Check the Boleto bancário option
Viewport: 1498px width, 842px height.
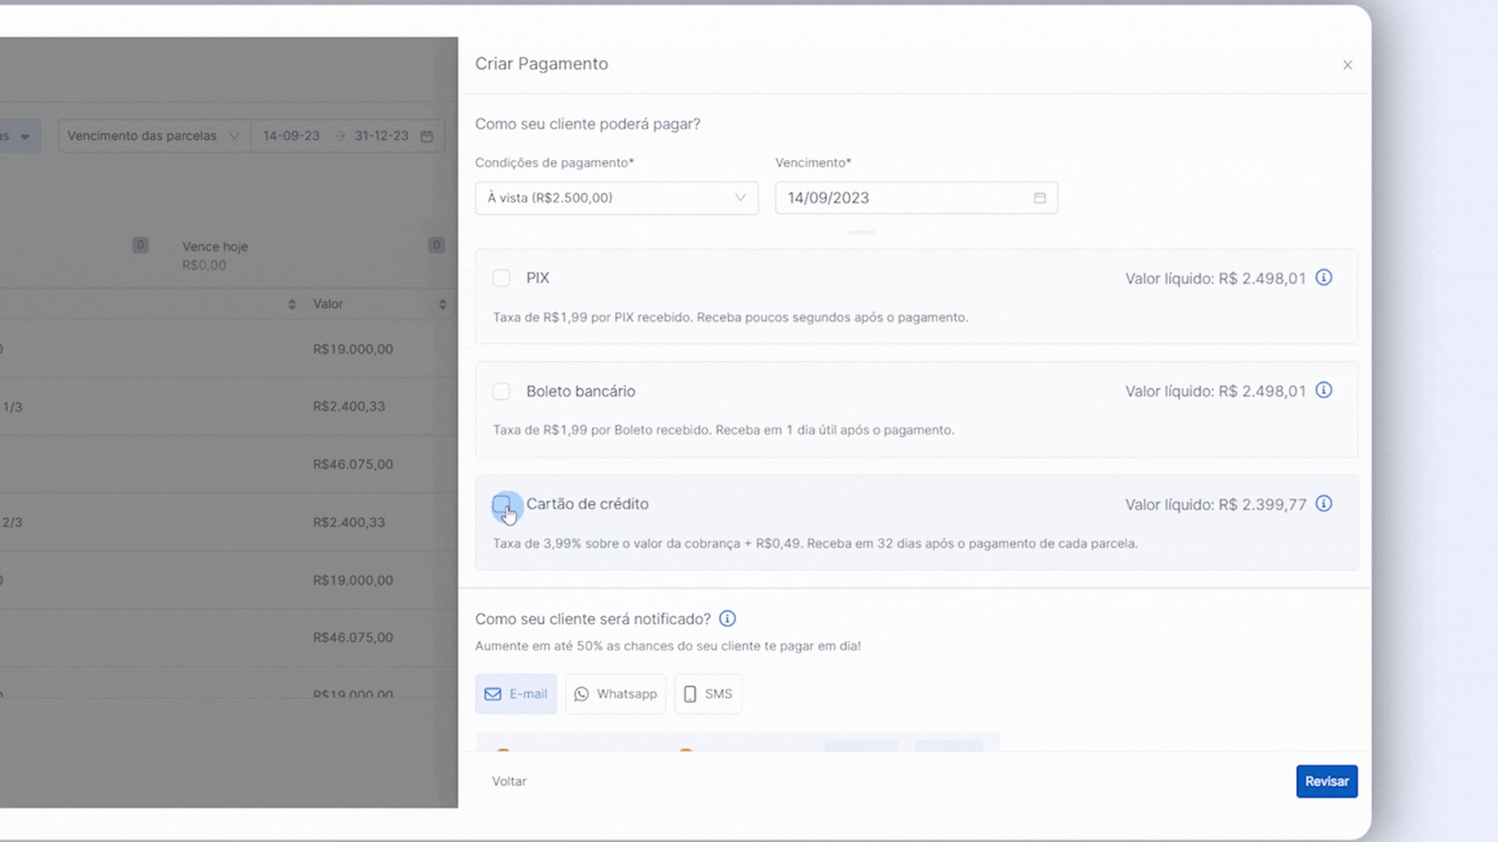pyautogui.click(x=501, y=391)
